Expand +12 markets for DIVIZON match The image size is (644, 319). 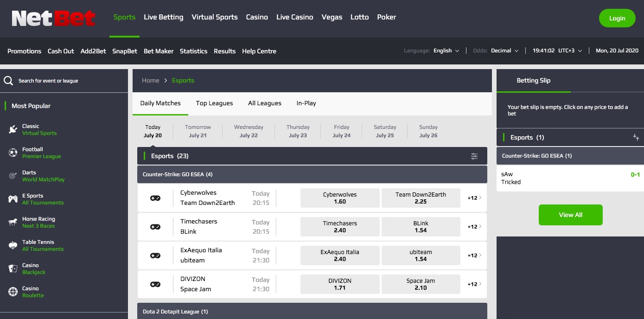pyautogui.click(x=474, y=284)
